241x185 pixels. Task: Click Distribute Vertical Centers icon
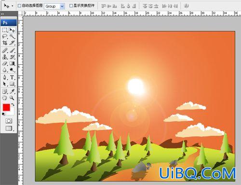(x=150, y=6)
